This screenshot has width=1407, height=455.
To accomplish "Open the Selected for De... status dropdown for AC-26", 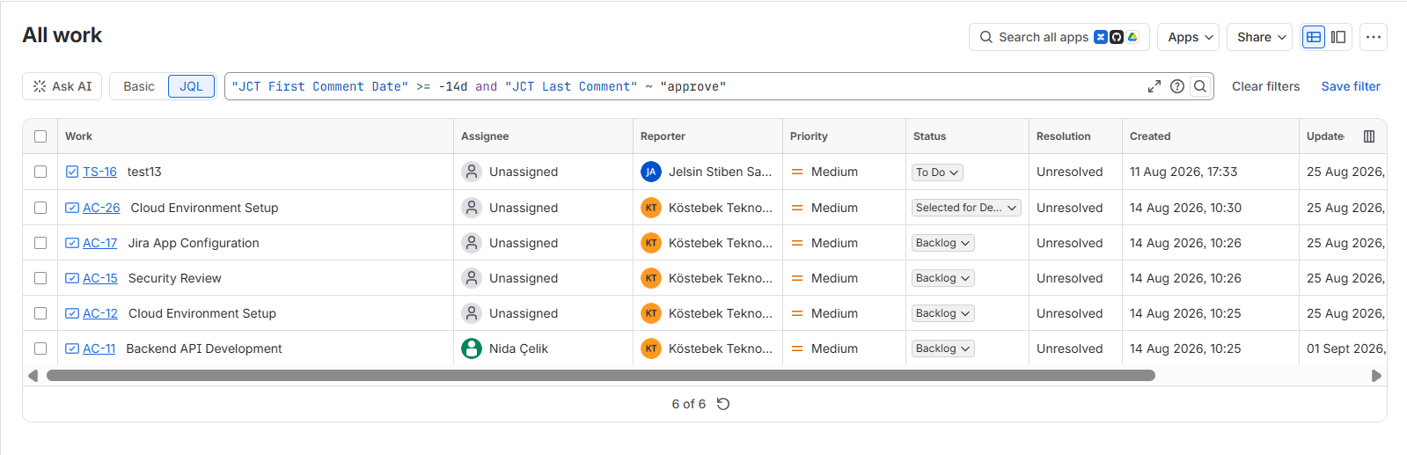I will [x=966, y=208].
